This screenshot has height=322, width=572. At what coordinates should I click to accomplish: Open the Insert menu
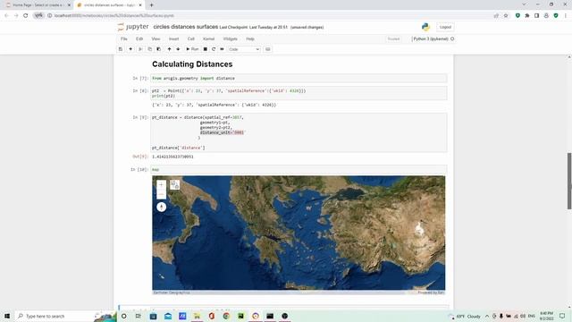173,38
